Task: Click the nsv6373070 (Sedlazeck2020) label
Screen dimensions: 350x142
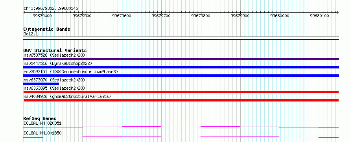Action: click(54, 80)
